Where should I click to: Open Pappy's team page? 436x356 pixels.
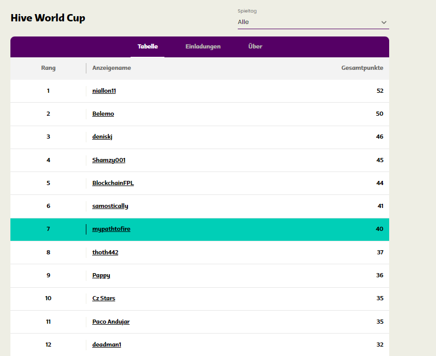[x=101, y=276]
